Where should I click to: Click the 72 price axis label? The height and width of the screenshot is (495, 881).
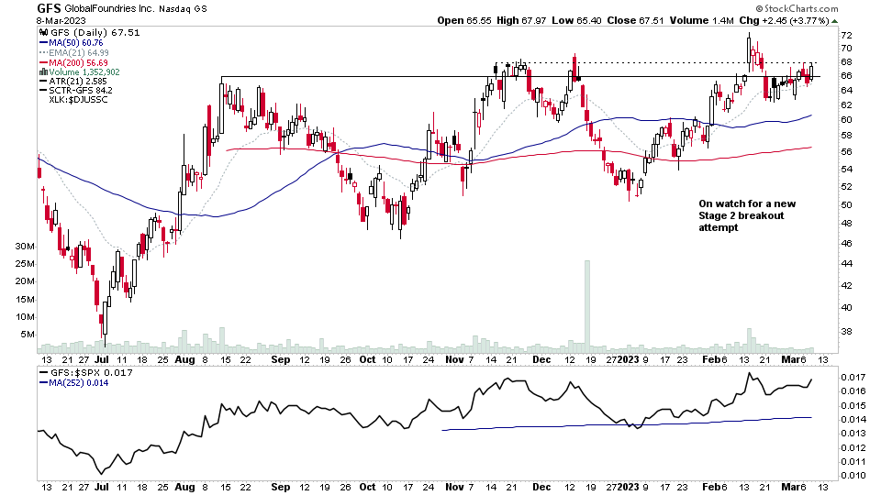point(846,36)
